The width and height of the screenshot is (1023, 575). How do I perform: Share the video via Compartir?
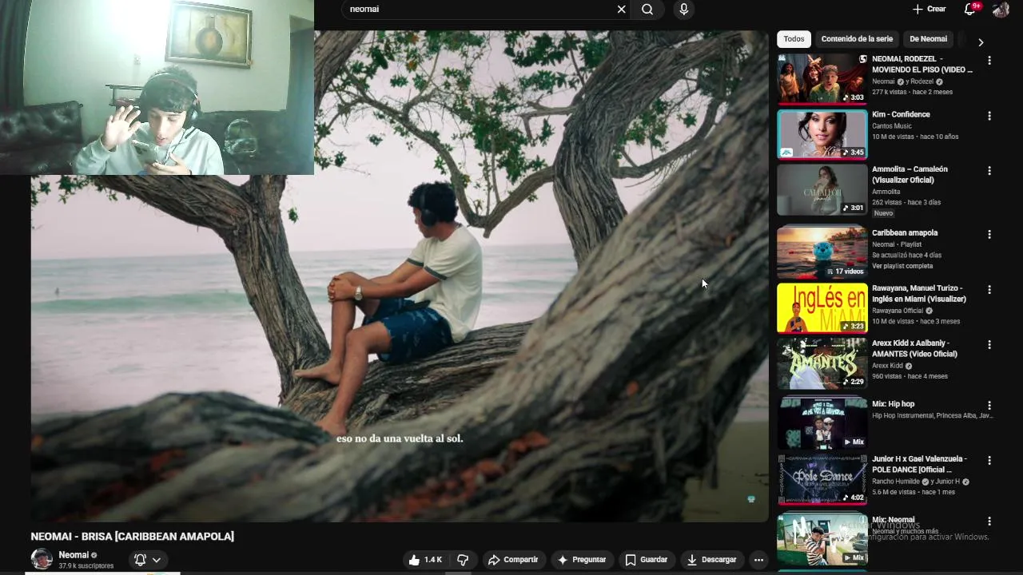click(x=513, y=560)
